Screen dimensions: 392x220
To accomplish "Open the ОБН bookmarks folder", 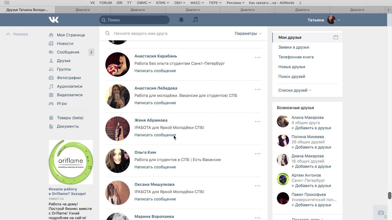I will coord(179,3).
